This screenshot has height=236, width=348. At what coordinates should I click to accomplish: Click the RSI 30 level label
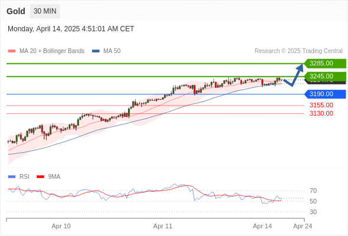pyautogui.click(x=313, y=212)
